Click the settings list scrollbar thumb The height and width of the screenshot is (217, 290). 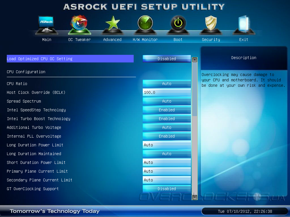coord(195,89)
